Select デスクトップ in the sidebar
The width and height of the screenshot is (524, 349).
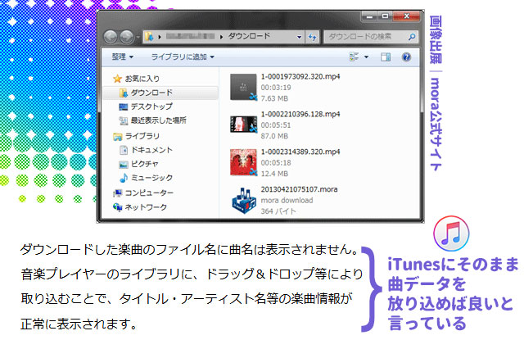[x=151, y=107]
